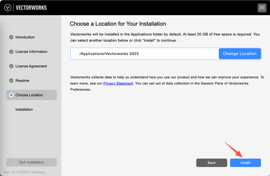The height and width of the screenshot is (176, 270).
Task: Click the Installation step label in sidebar
Action: 24,109
